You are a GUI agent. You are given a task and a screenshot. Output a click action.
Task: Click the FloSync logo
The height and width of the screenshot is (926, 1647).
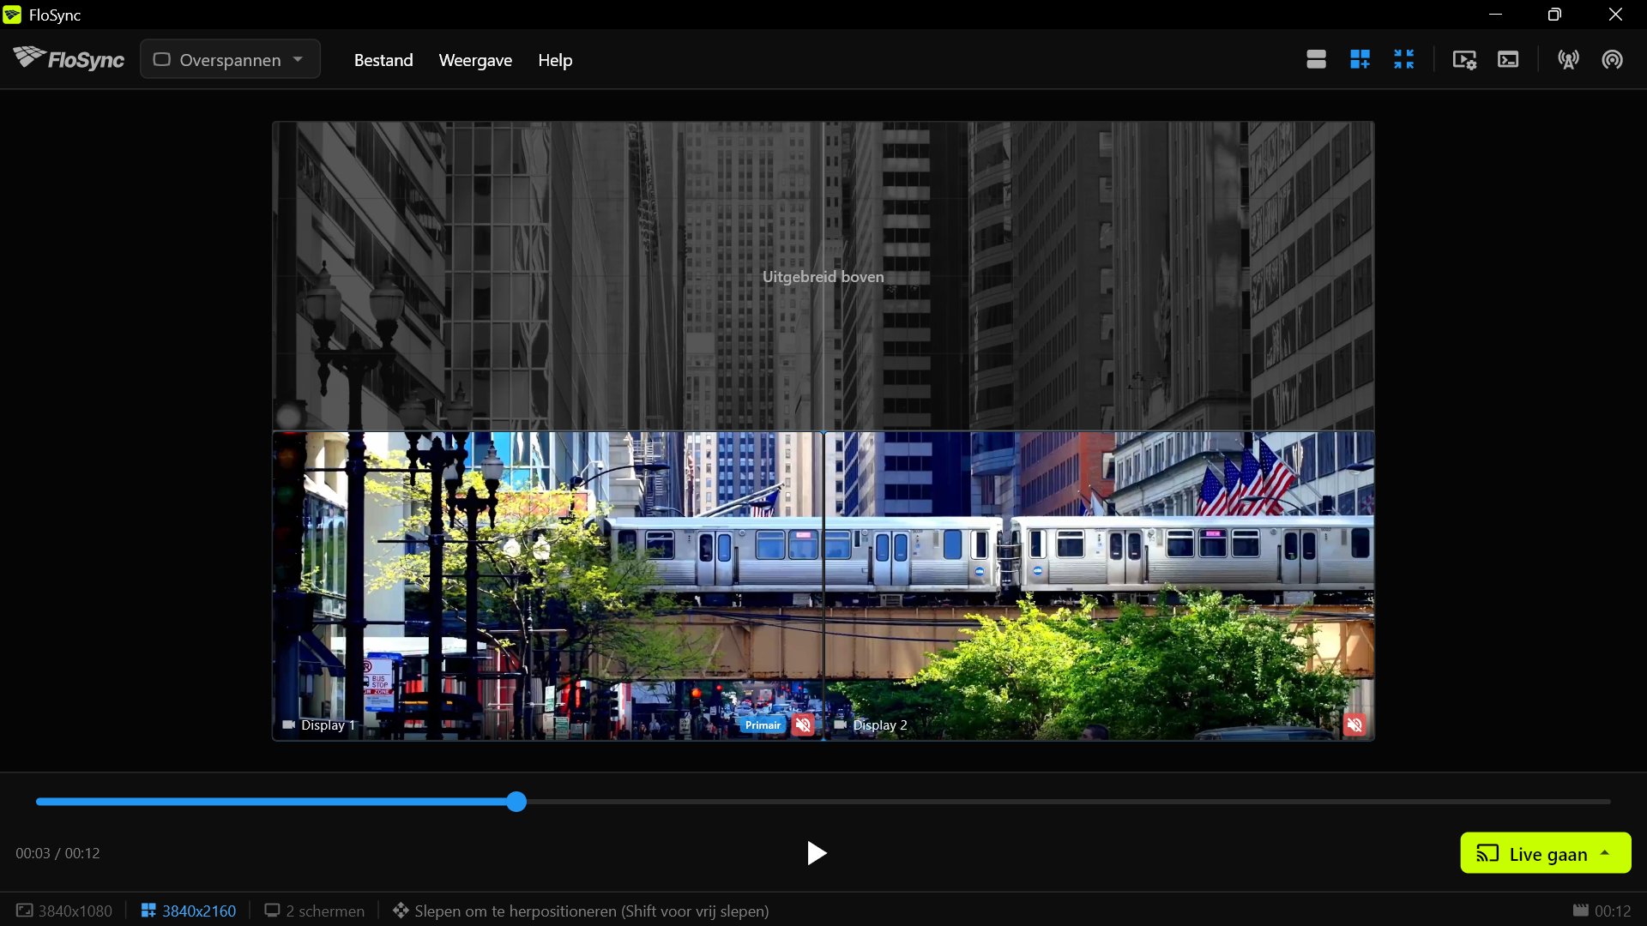click(69, 59)
